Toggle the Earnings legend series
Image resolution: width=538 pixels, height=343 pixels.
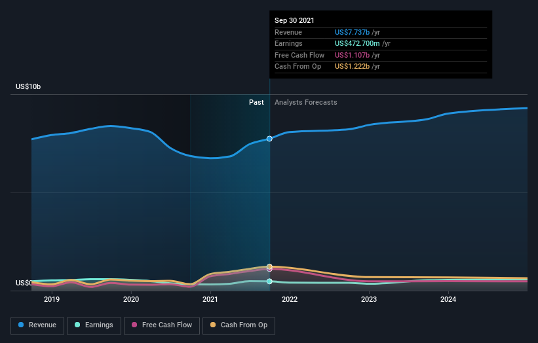[94, 325]
